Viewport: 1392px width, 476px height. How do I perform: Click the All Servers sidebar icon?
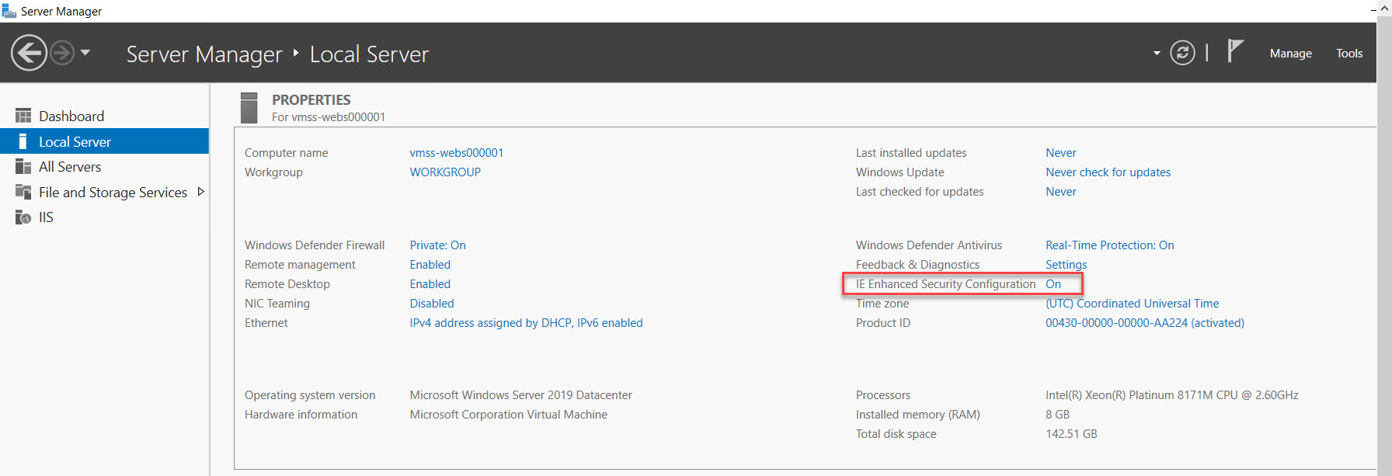[23, 167]
